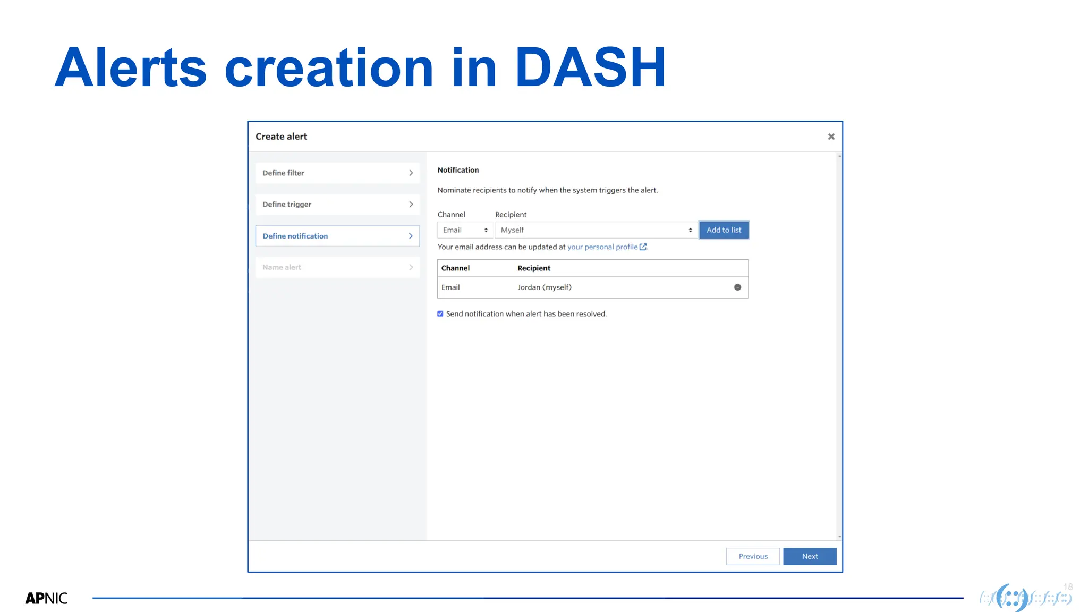Click the Channel column header in table

[x=455, y=268]
